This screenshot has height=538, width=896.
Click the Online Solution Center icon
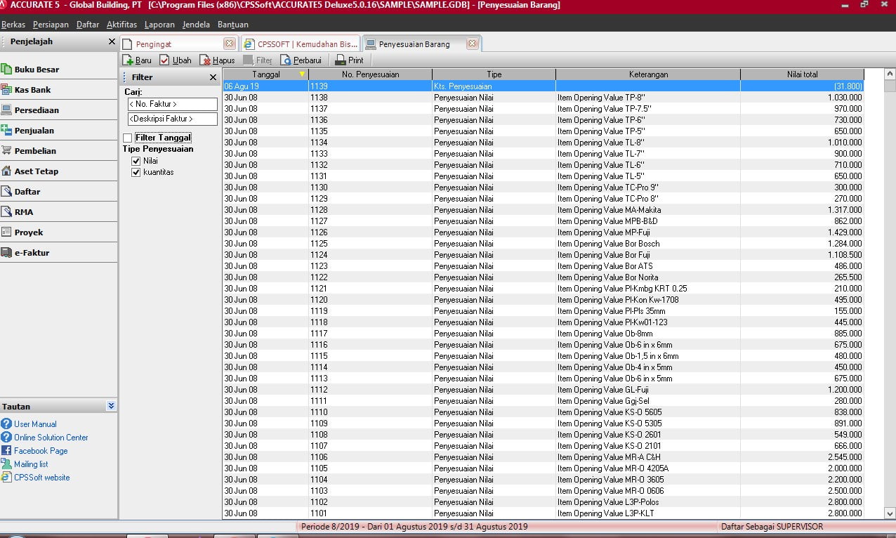click(x=7, y=437)
